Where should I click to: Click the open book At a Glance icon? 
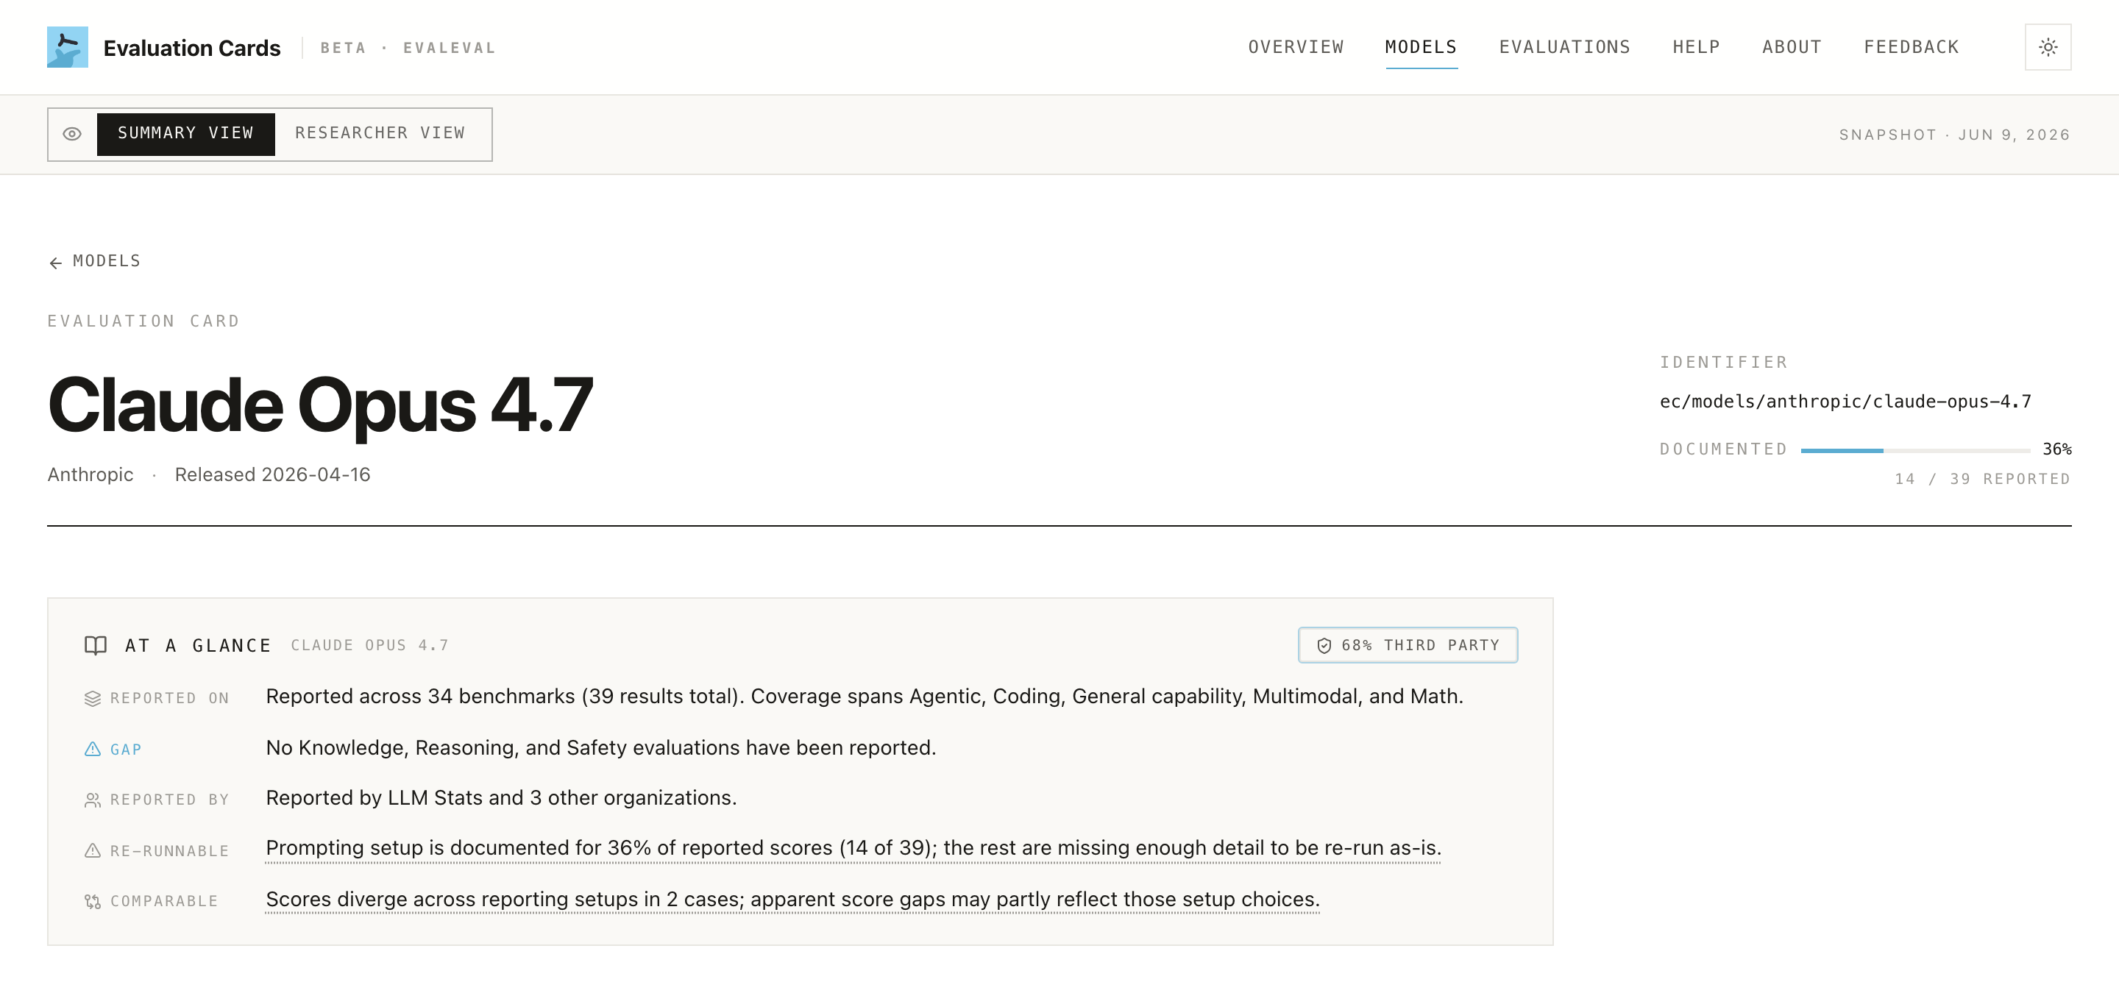pos(96,645)
